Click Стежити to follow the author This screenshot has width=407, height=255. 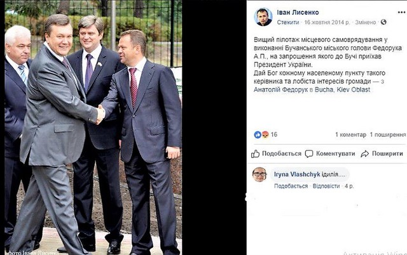[288, 22]
